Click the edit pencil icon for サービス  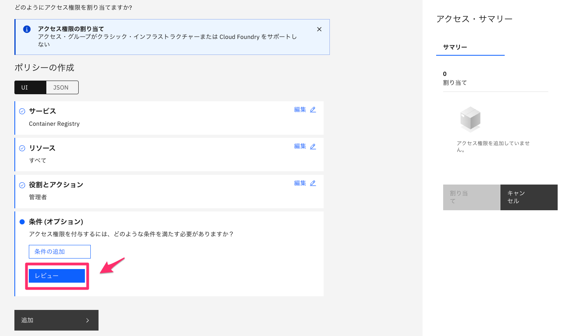[313, 109]
